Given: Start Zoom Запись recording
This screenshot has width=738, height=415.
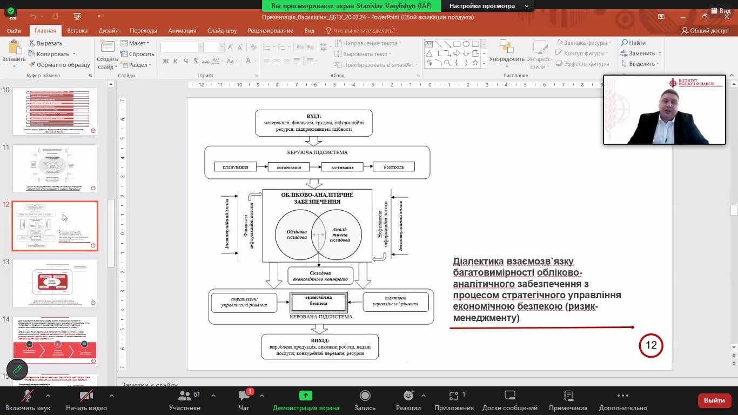Looking at the screenshot, I should pos(365,400).
